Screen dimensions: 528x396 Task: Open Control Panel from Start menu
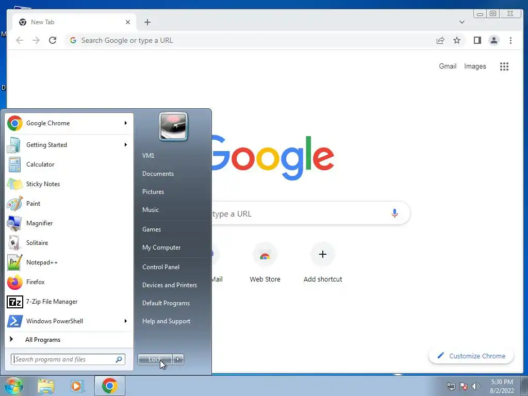tap(161, 267)
